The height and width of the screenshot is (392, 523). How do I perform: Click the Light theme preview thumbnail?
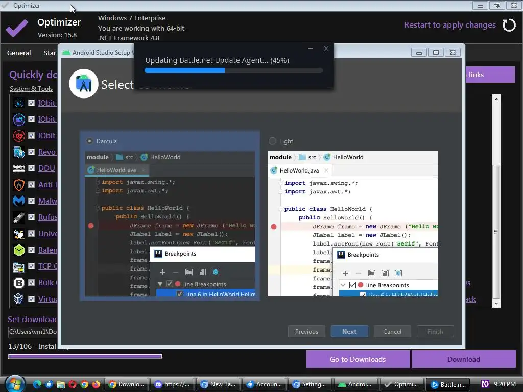click(x=352, y=224)
